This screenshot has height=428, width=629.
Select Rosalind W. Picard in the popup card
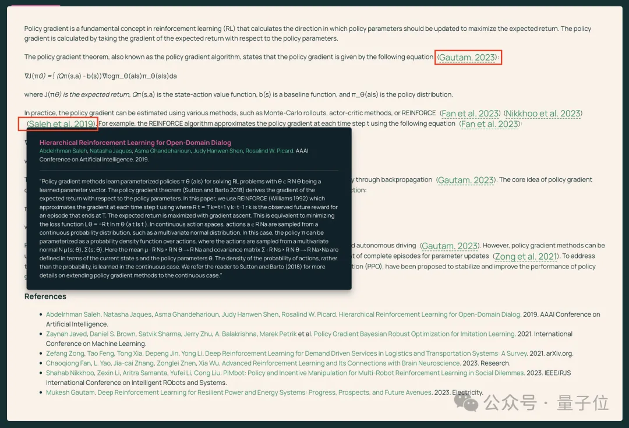(x=268, y=151)
